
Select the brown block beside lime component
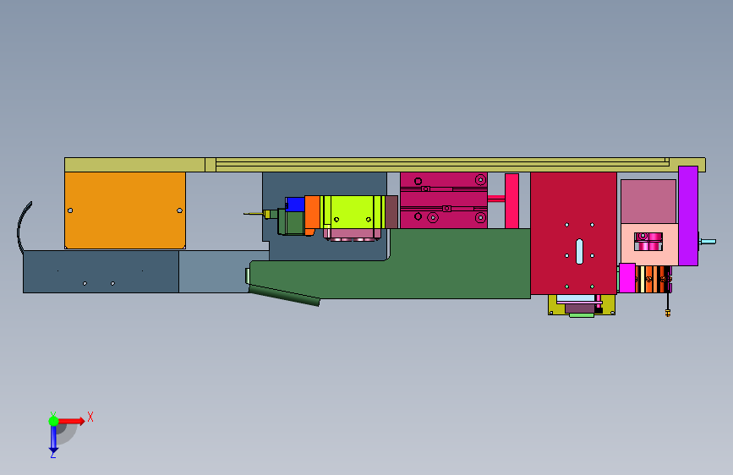pyautogui.click(x=391, y=212)
